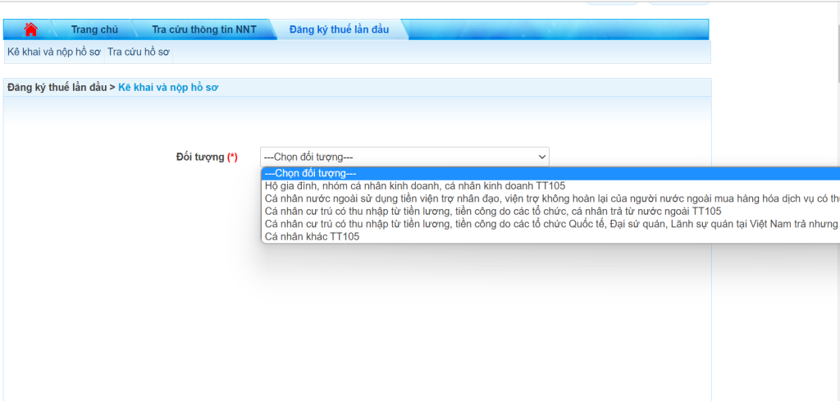The height and width of the screenshot is (401, 840).
Task: Open Tra cứu hồ sơ submenu item
Action: (x=138, y=52)
